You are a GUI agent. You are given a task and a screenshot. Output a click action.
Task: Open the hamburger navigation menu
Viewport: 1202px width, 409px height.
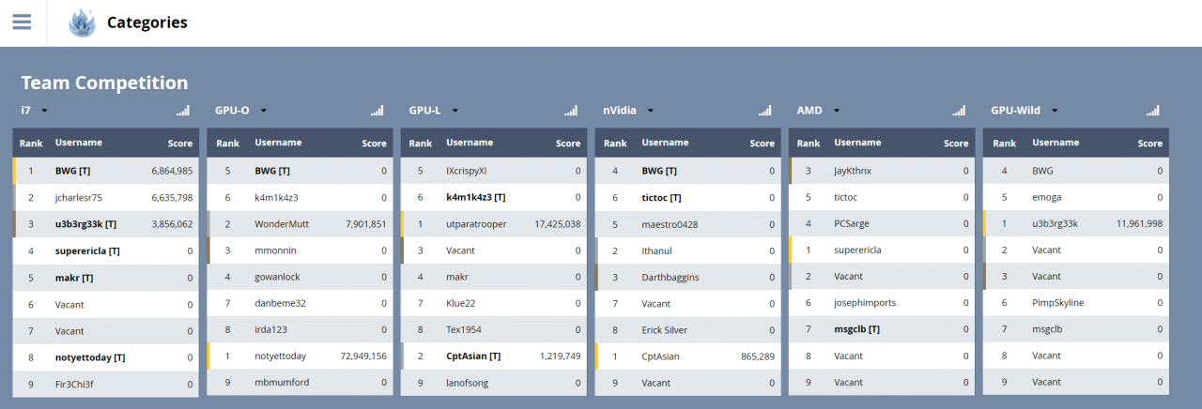pos(22,23)
